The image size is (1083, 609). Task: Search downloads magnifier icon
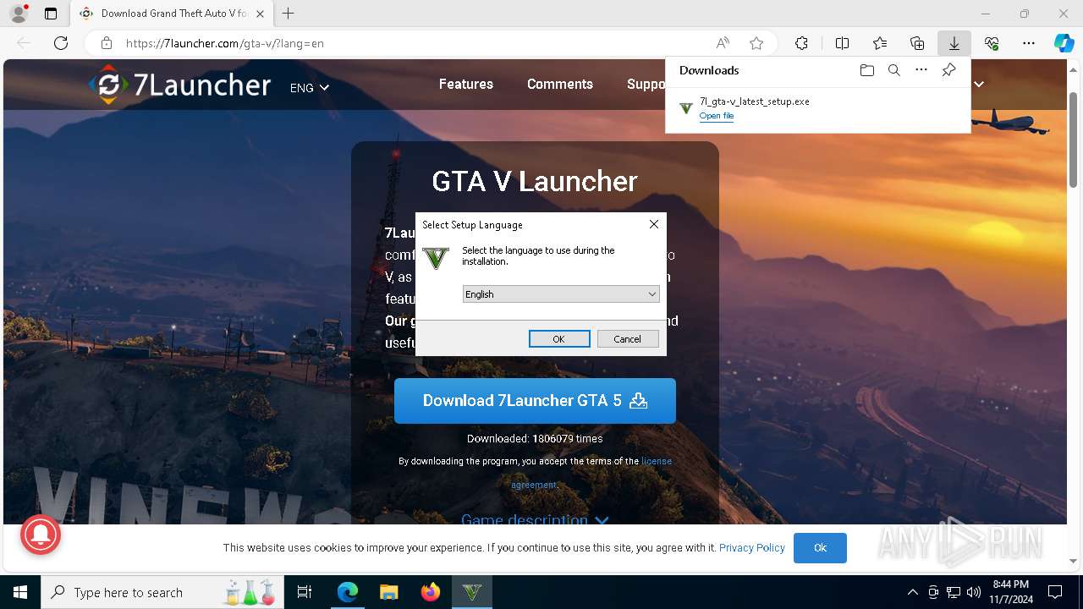pyautogui.click(x=893, y=70)
